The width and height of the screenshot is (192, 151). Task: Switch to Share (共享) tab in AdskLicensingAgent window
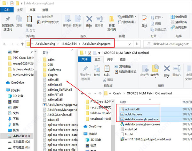tap(32, 10)
